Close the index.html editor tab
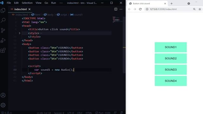This screenshot has height=114, width=203. [x=29, y=9]
